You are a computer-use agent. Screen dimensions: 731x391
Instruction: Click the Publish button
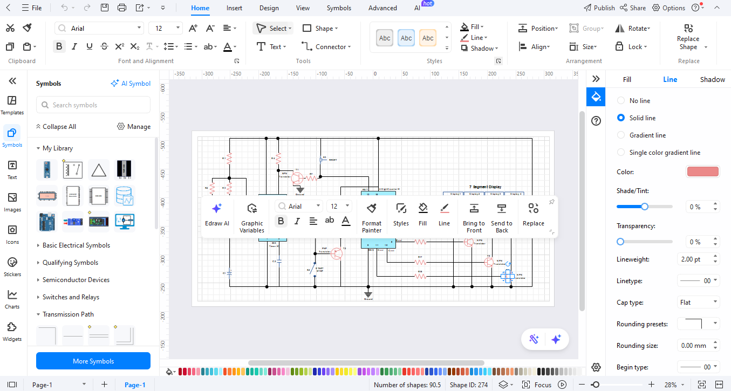(x=599, y=8)
